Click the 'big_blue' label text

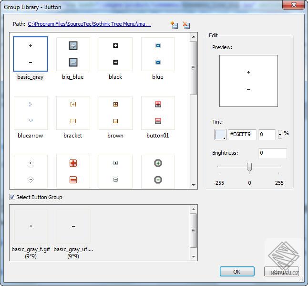[73, 77]
